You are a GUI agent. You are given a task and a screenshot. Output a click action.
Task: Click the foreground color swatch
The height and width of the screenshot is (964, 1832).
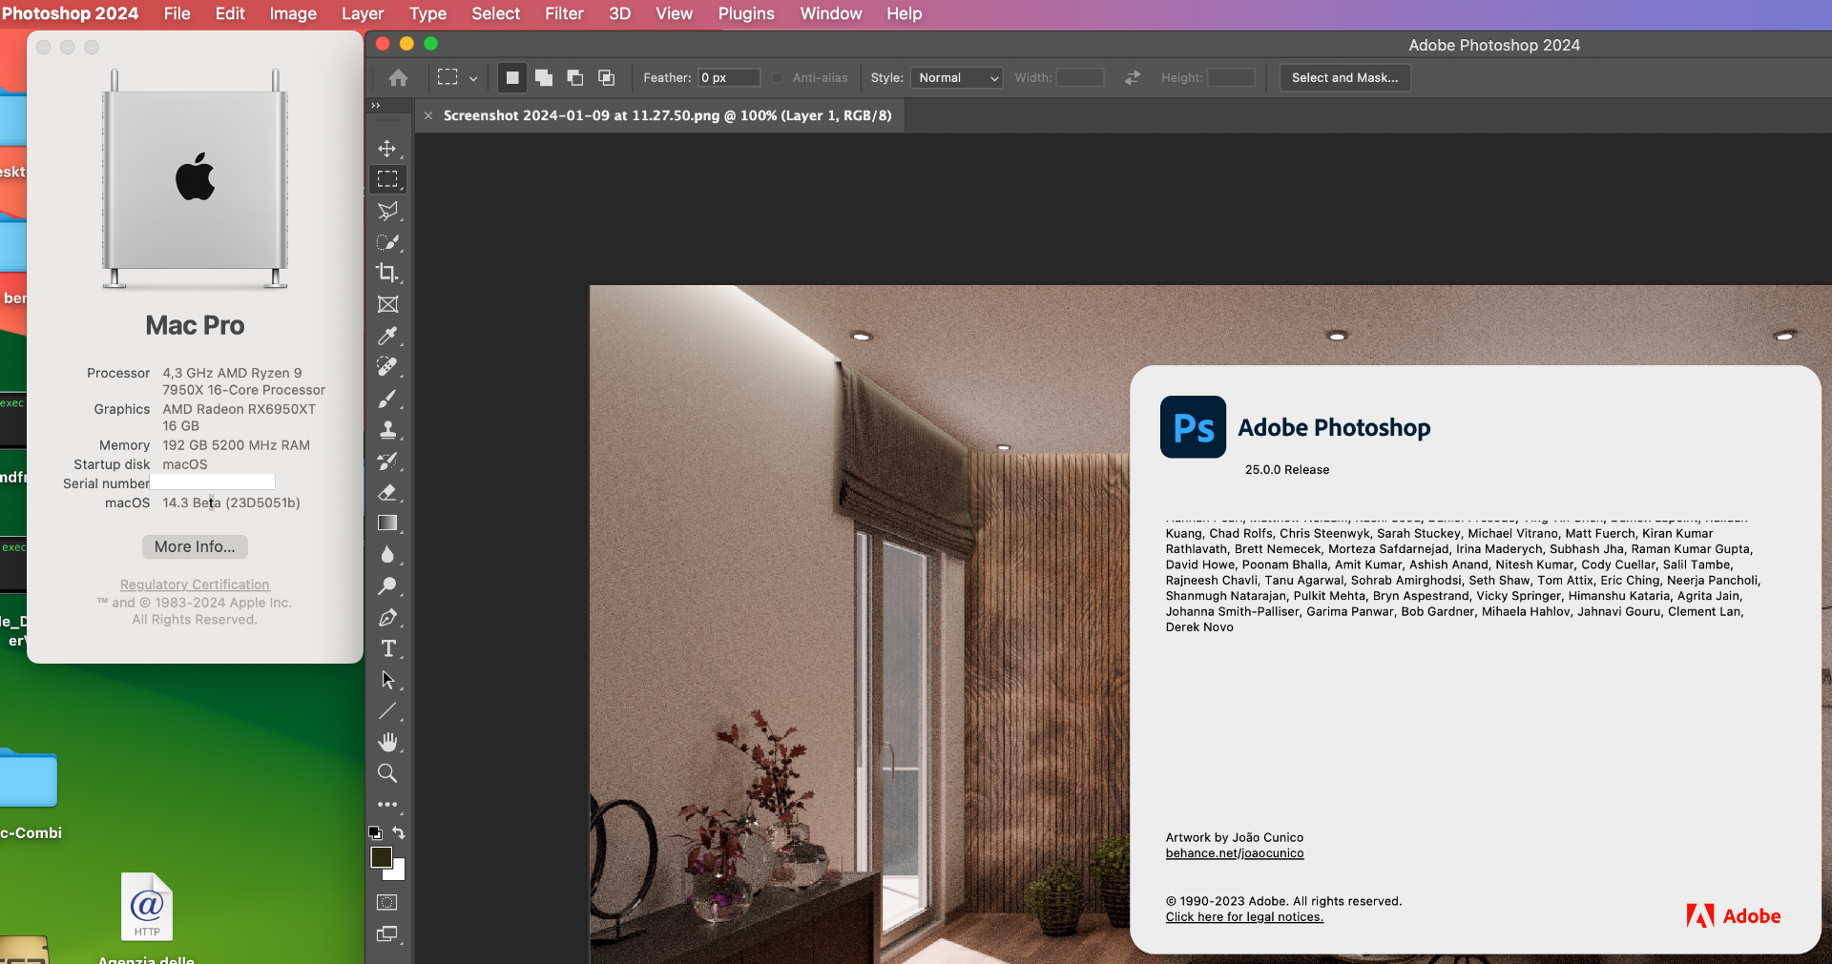381,857
